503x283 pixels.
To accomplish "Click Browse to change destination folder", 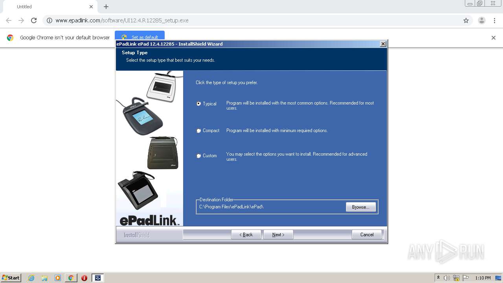I will [x=361, y=207].
